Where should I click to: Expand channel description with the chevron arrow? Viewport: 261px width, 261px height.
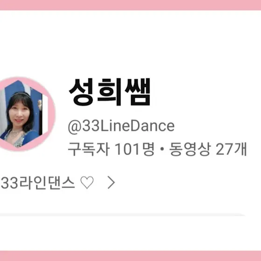[x=111, y=182]
